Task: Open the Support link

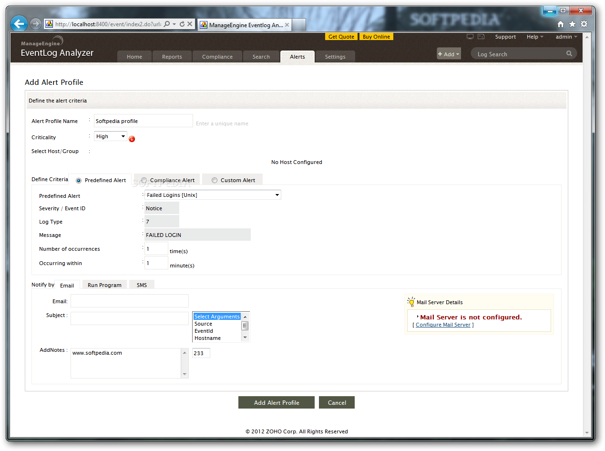Action: point(505,37)
